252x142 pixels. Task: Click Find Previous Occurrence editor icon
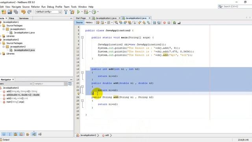click(x=121, y=23)
